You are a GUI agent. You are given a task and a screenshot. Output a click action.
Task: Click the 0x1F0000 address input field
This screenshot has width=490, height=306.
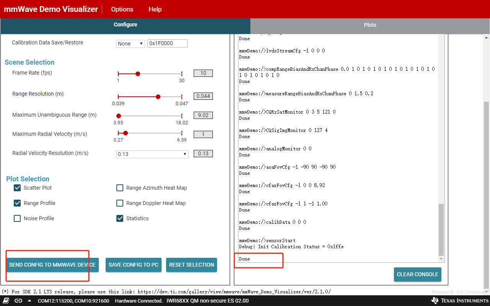pyautogui.click(x=167, y=43)
